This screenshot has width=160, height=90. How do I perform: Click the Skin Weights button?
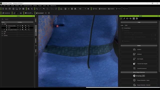pyautogui.click(x=139, y=59)
